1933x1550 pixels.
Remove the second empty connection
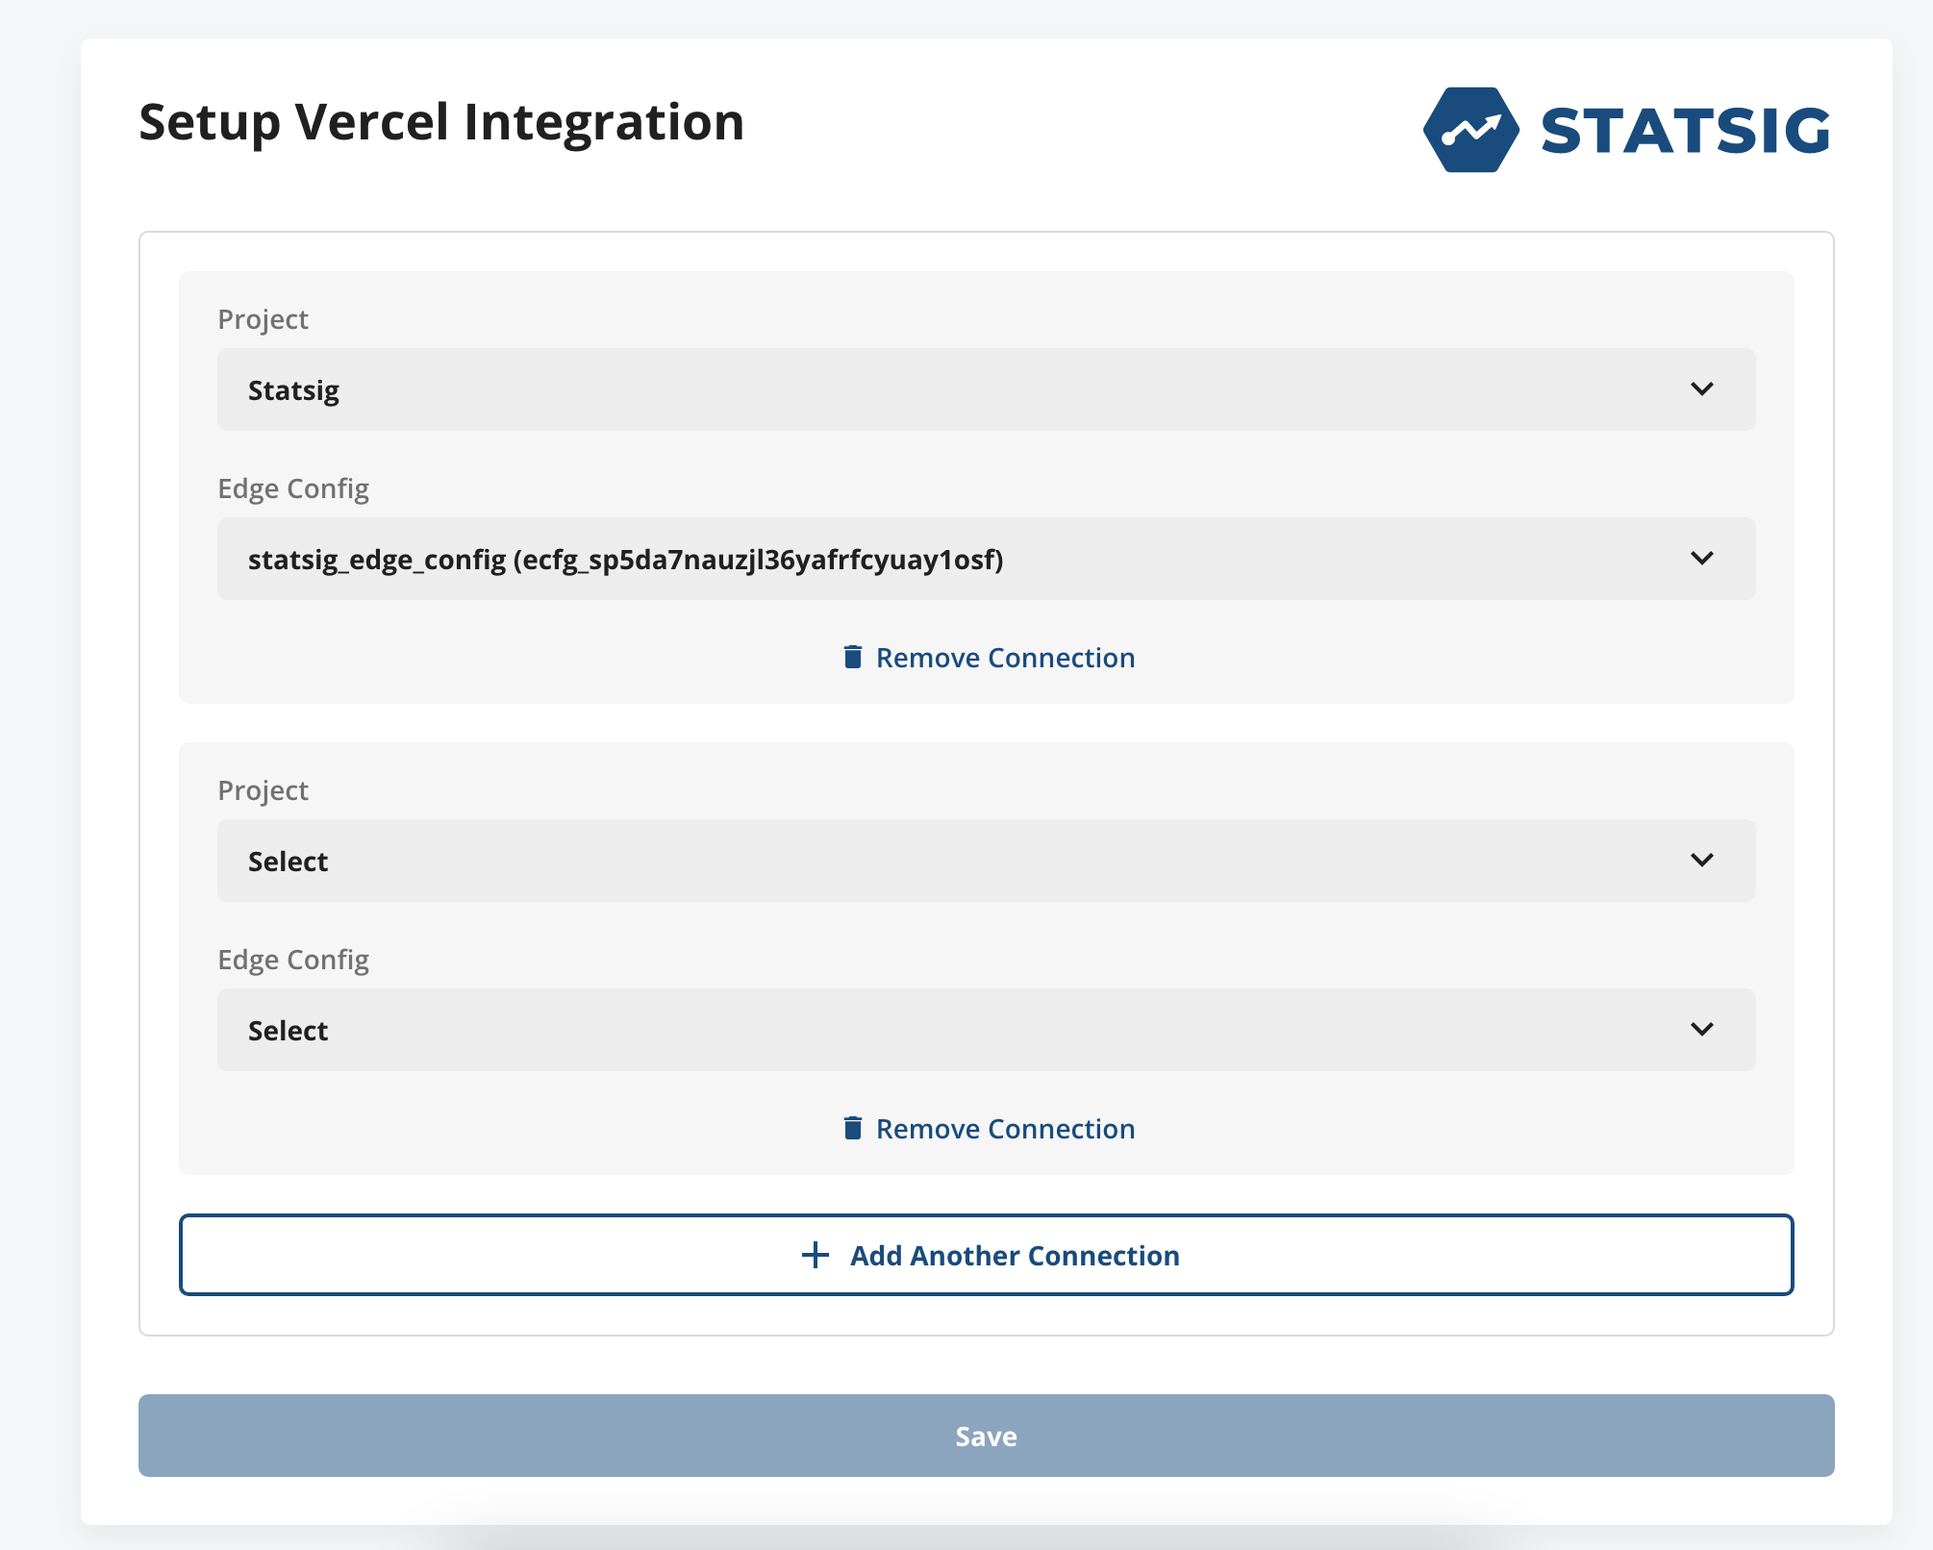pyautogui.click(x=1004, y=1129)
